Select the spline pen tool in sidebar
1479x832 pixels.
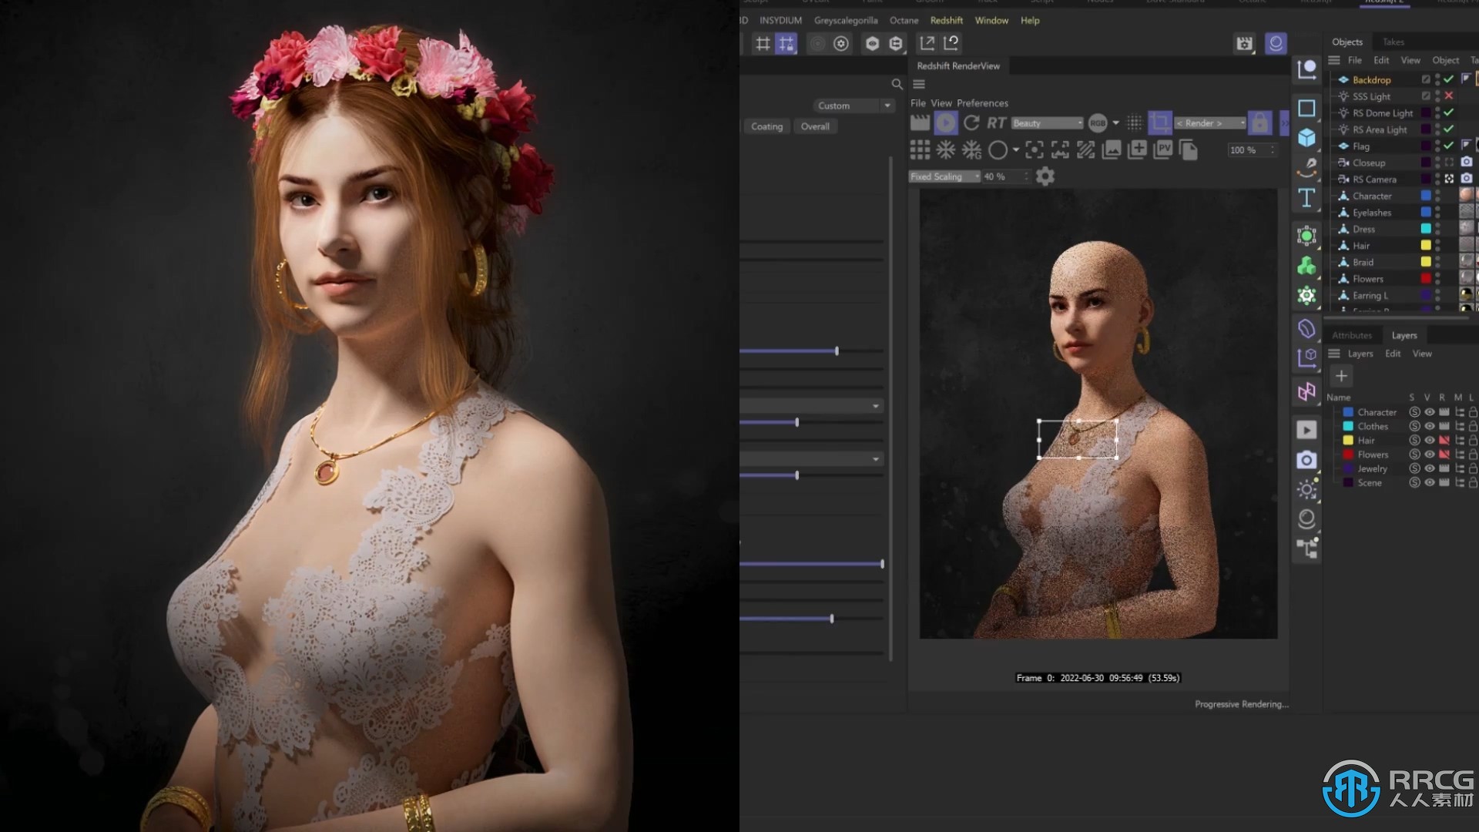tap(1306, 168)
